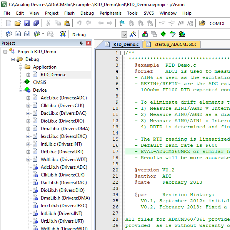Open File Extensions, Books and Environment icon
The height and width of the screenshot is (230, 230).
point(145,34)
